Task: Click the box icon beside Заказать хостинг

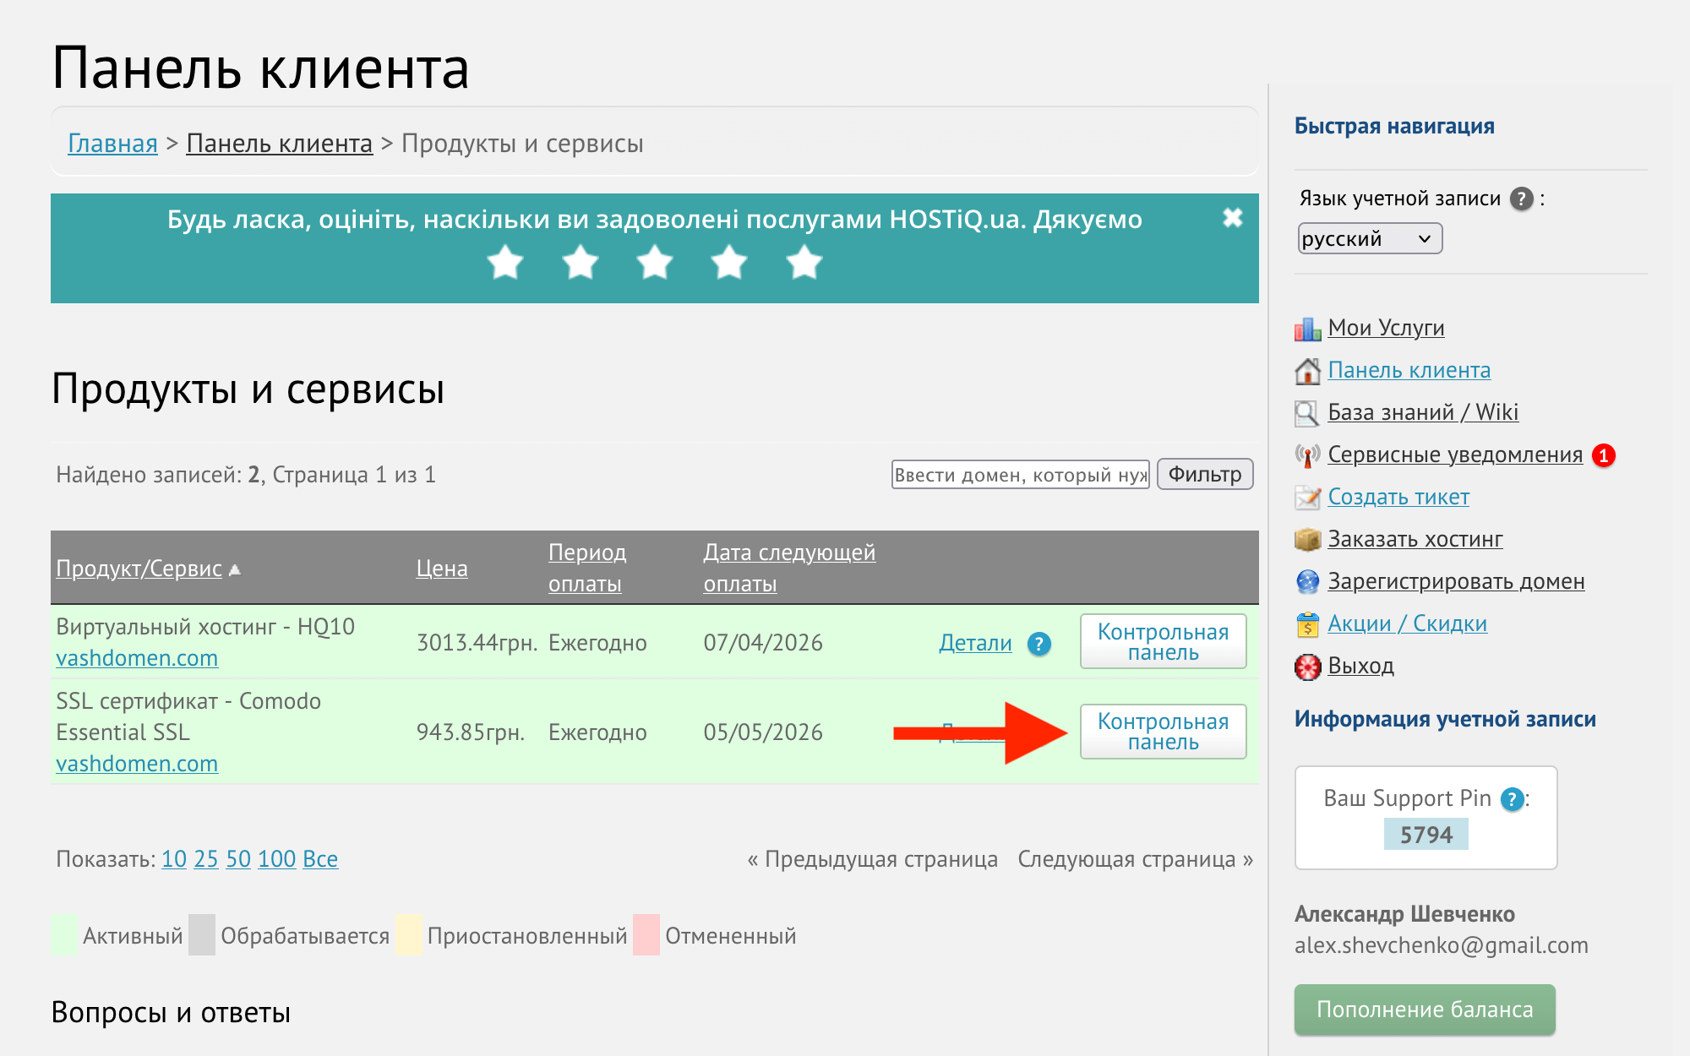Action: point(1307,539)
